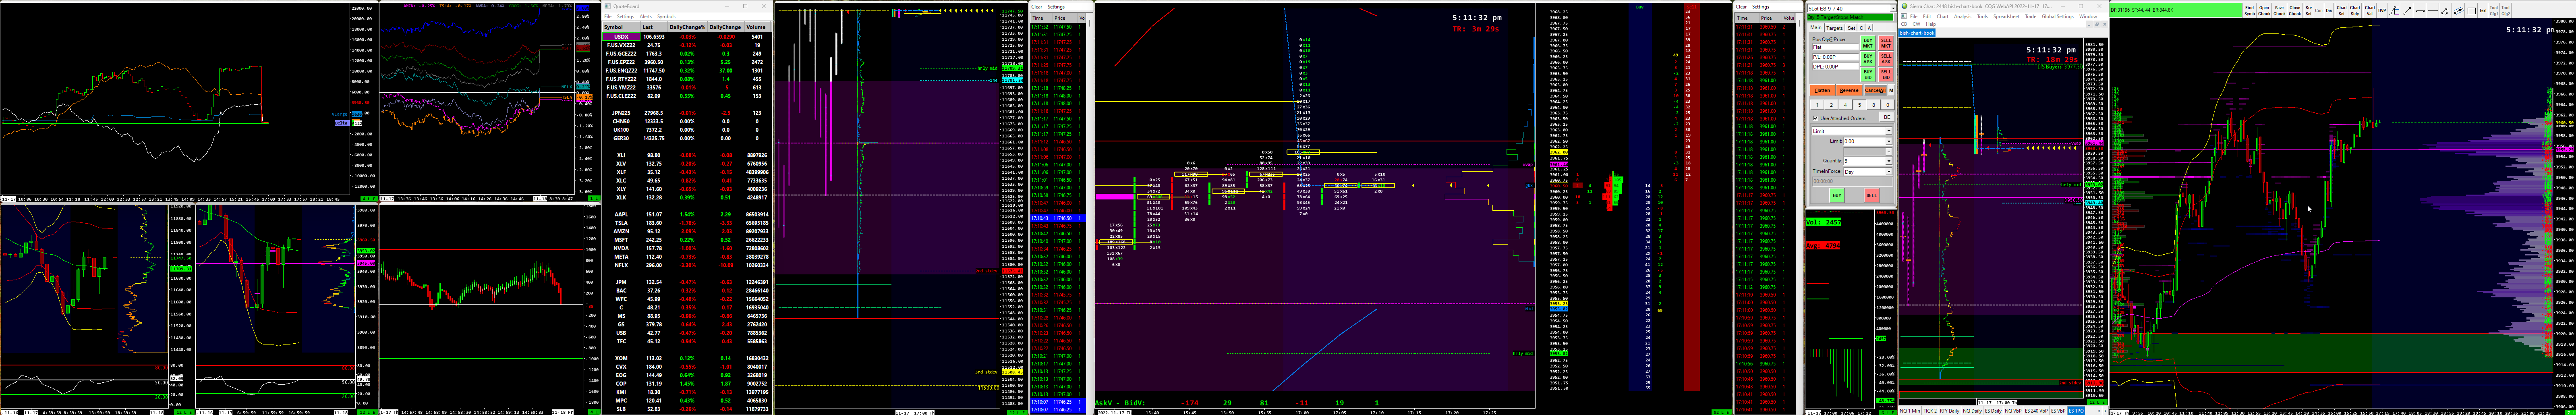
Task: Click the Dis disconnect toolbar button
Action: click(x=2329, y=11)
